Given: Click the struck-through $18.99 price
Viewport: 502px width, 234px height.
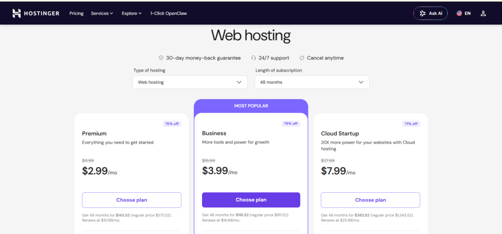Looking at the screenshot, I should [x=208, y=160].
